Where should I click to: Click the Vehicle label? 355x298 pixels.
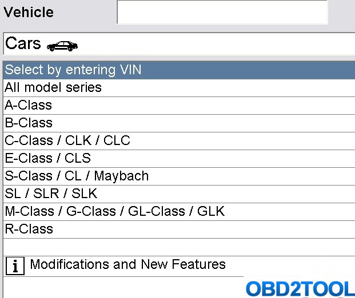click(29, 13)
